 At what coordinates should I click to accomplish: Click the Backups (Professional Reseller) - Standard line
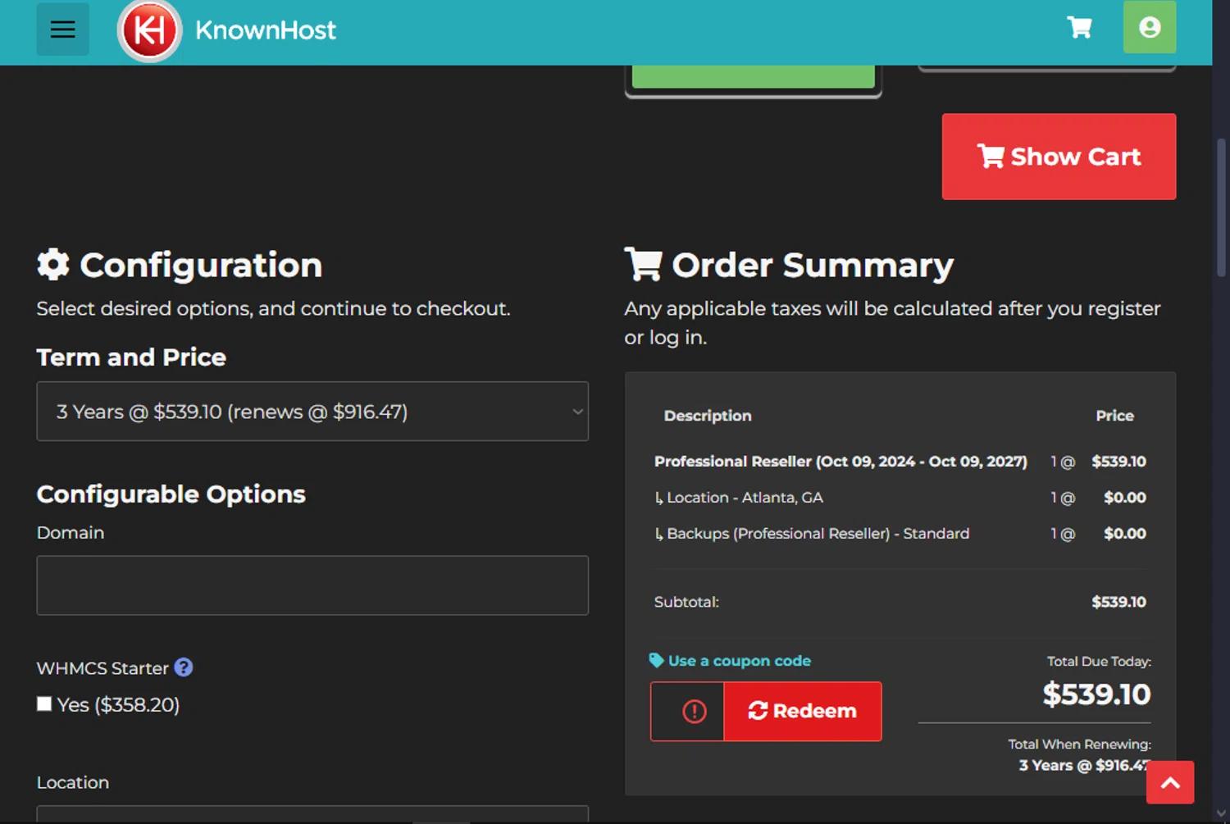tap(900, 534)
